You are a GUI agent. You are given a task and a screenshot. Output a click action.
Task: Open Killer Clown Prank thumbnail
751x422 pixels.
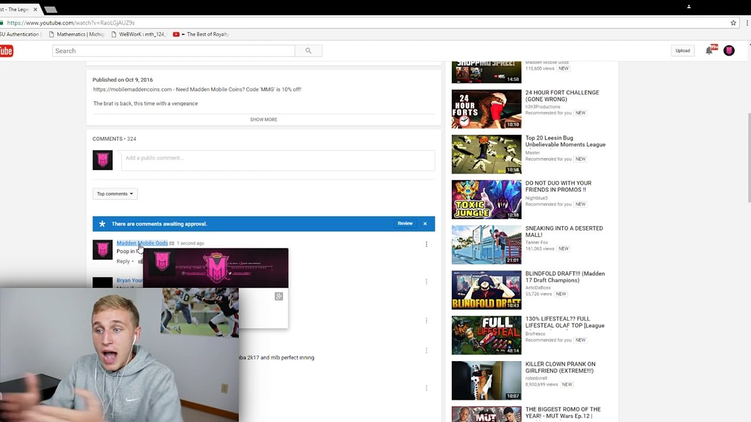click(x=486, y=380)
